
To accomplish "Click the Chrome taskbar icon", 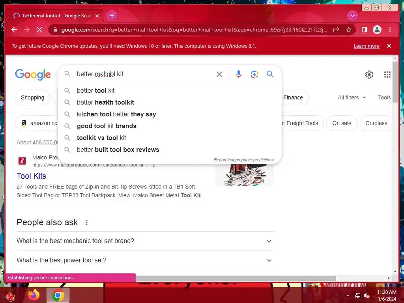I will click(x=58, y=295).
